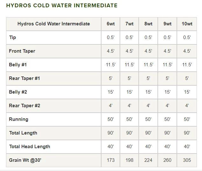Click the Running row label
Viewport: 202px width, 171px height.
18,119
